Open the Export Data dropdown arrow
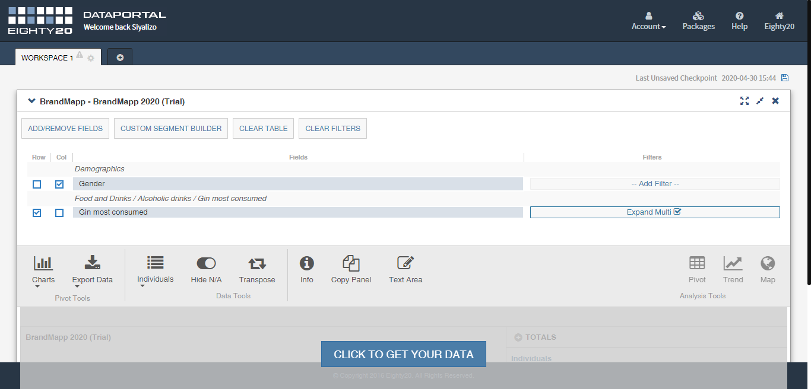The image size is (811, 389). click(77, 287)
